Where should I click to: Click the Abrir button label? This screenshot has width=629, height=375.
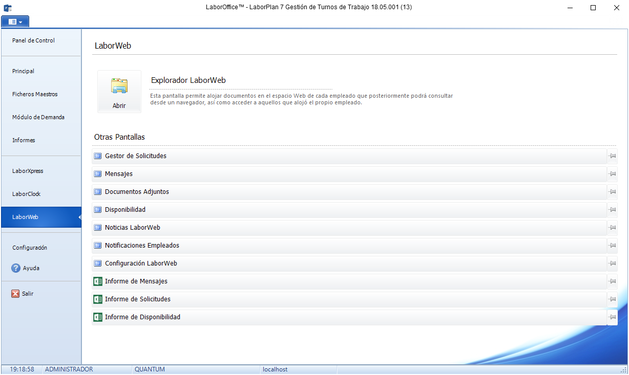tap(119, 106)
